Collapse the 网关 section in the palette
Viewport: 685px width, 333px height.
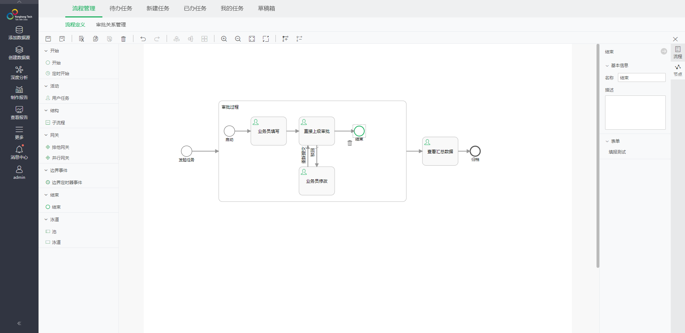[x=46, y=135]
